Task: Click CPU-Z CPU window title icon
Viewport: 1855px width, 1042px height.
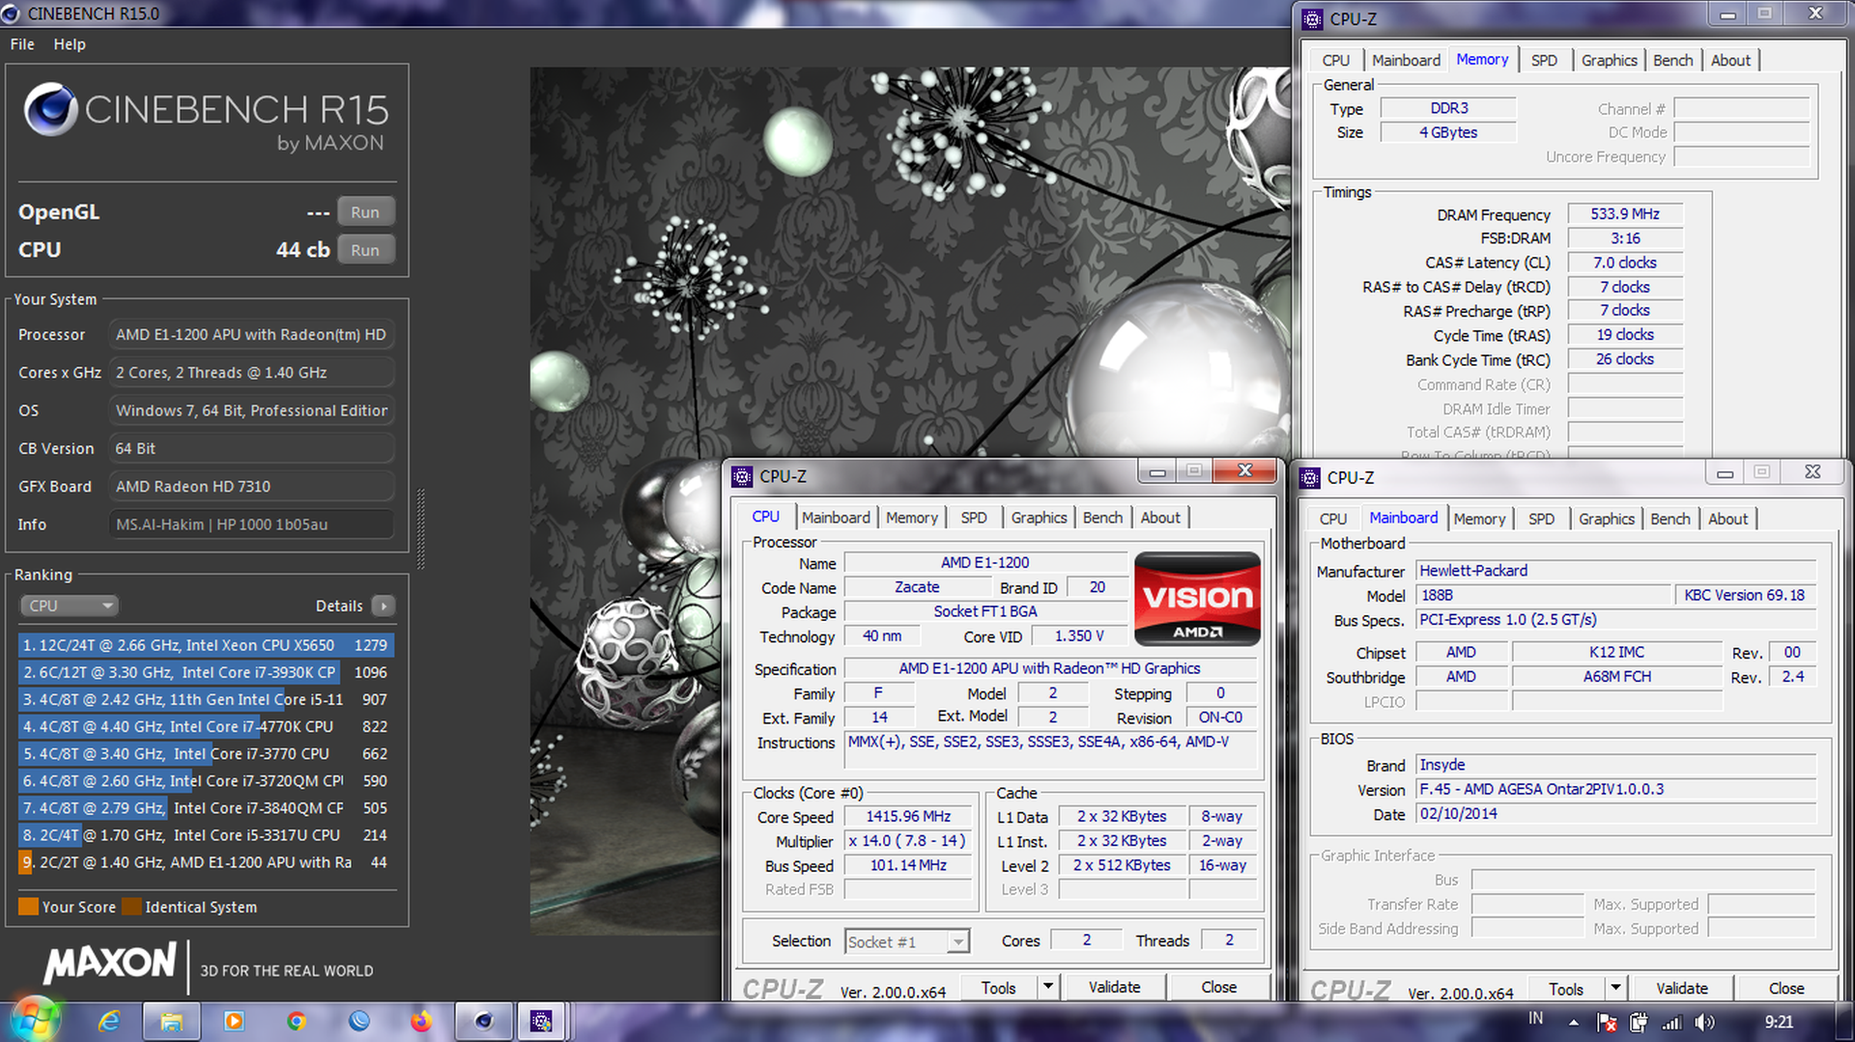Action: 742,476
